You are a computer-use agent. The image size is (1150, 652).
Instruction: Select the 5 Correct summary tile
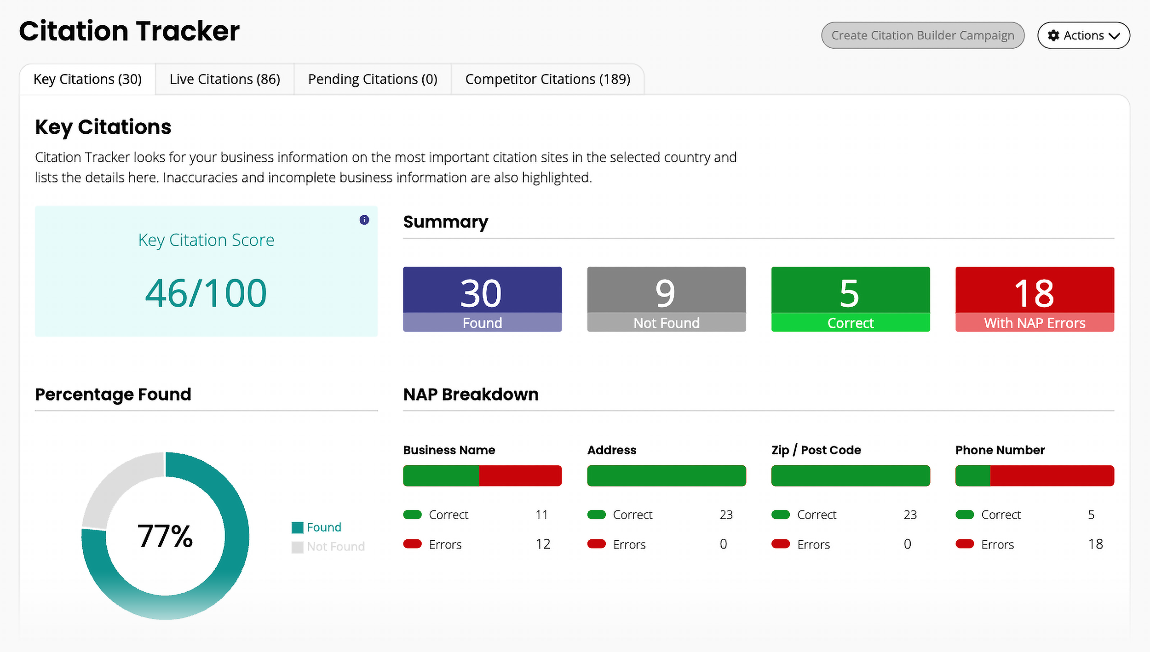point(850,299)
